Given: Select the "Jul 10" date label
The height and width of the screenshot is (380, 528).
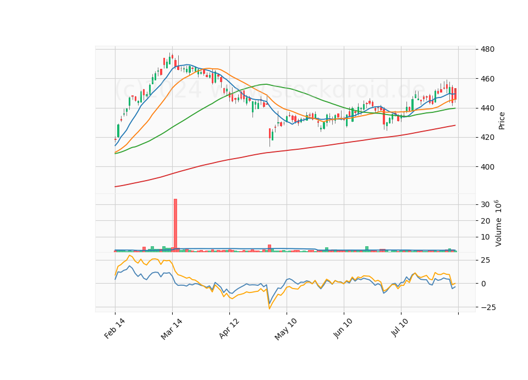Looking at the screenshot, I should coord(400,327).
